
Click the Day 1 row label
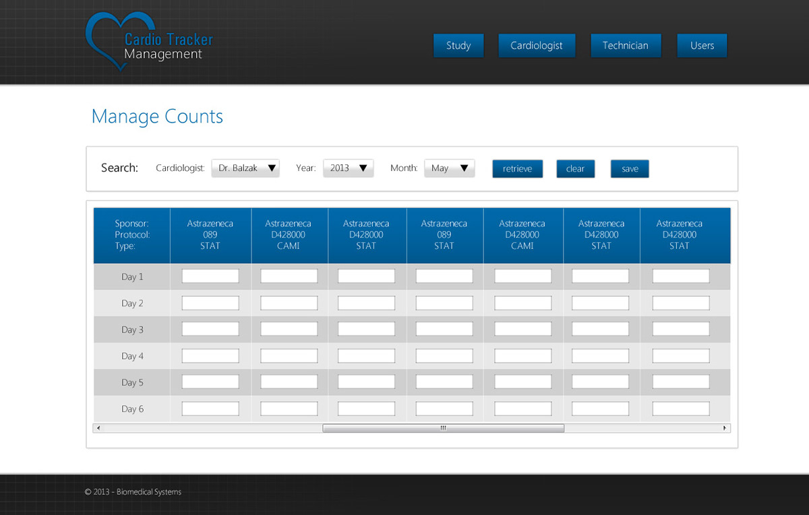point(132,277)
